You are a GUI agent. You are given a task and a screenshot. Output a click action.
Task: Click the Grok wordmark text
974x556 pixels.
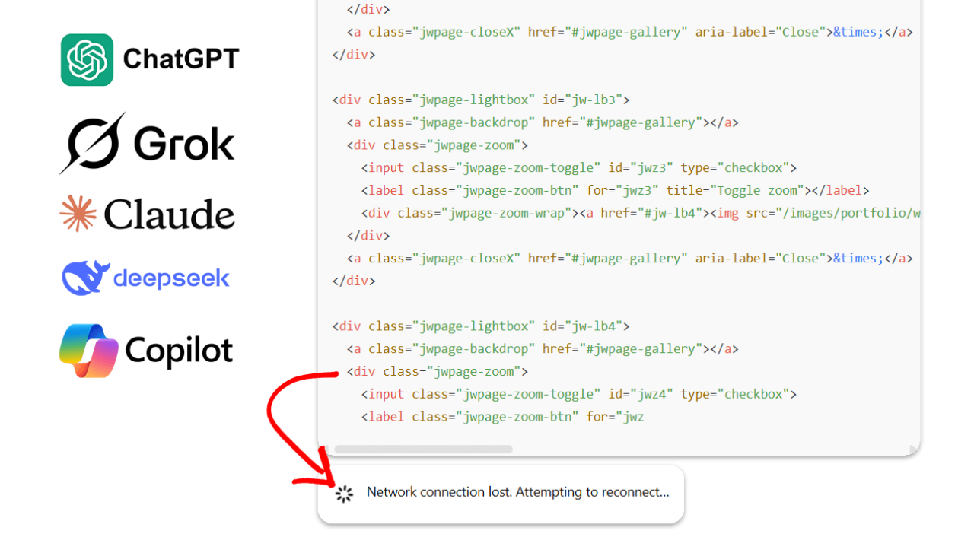pyautogui.click(x=184, y=143)
